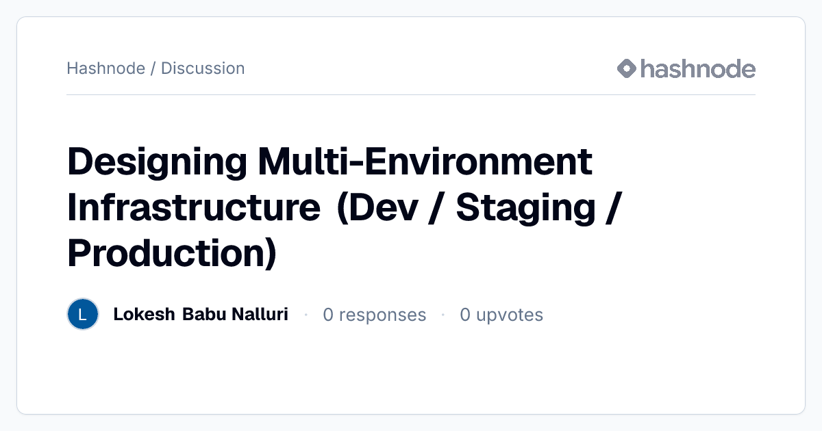822x431 pixels.
Task: Open author Lokesh Babu Nalluri's profile name
Action: 201,315
